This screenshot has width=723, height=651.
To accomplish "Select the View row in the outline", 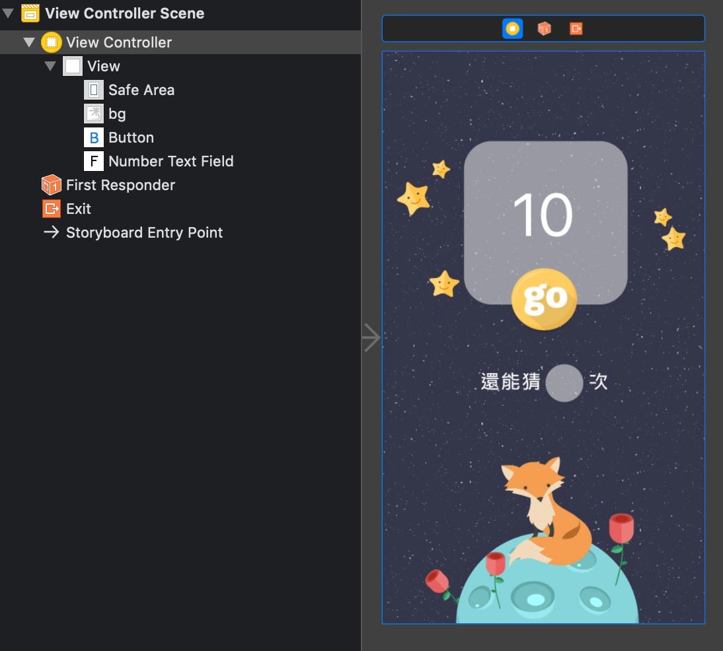I will click(102, 66).
